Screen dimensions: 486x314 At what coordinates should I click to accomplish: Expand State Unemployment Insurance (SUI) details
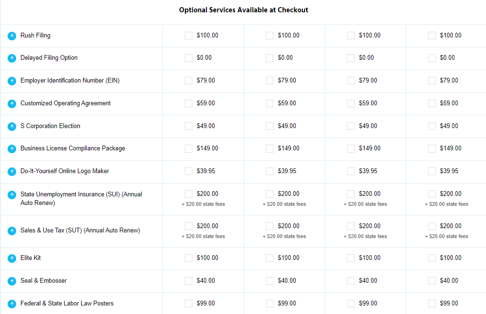(12, 194)
